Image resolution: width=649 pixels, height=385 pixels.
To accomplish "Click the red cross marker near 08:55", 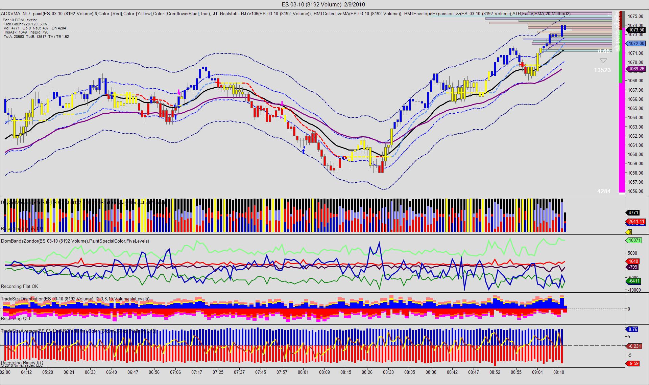I will coord(522,64).
